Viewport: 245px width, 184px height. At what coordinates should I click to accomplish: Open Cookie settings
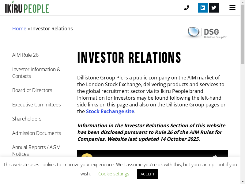pyautogui.click(x=114, y=174)
